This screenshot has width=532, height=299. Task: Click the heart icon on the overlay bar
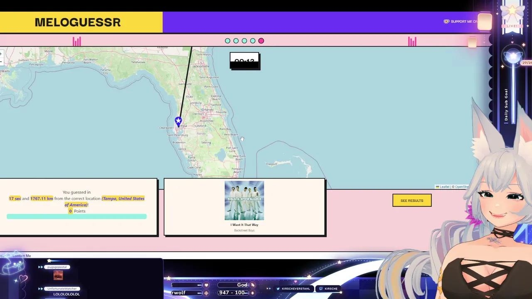point(206,285)
